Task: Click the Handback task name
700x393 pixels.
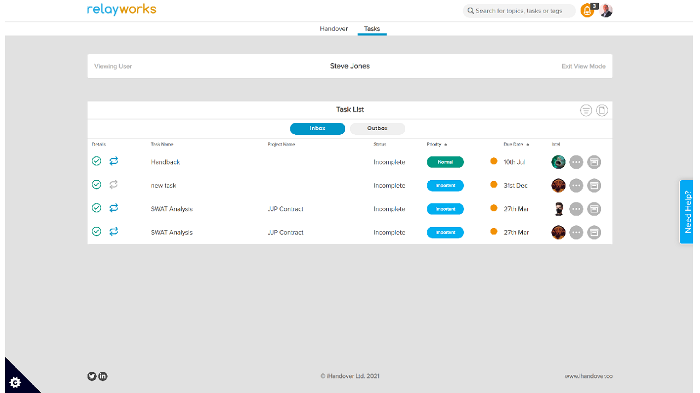Action: 165,162
